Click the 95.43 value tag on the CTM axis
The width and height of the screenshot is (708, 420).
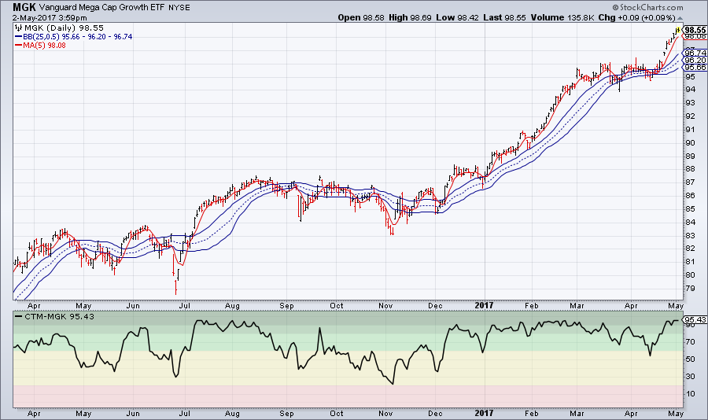click(695, 320)
